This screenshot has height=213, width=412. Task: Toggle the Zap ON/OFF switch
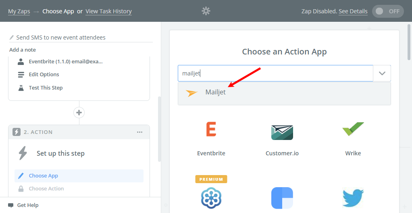click(x=388, y=11)
